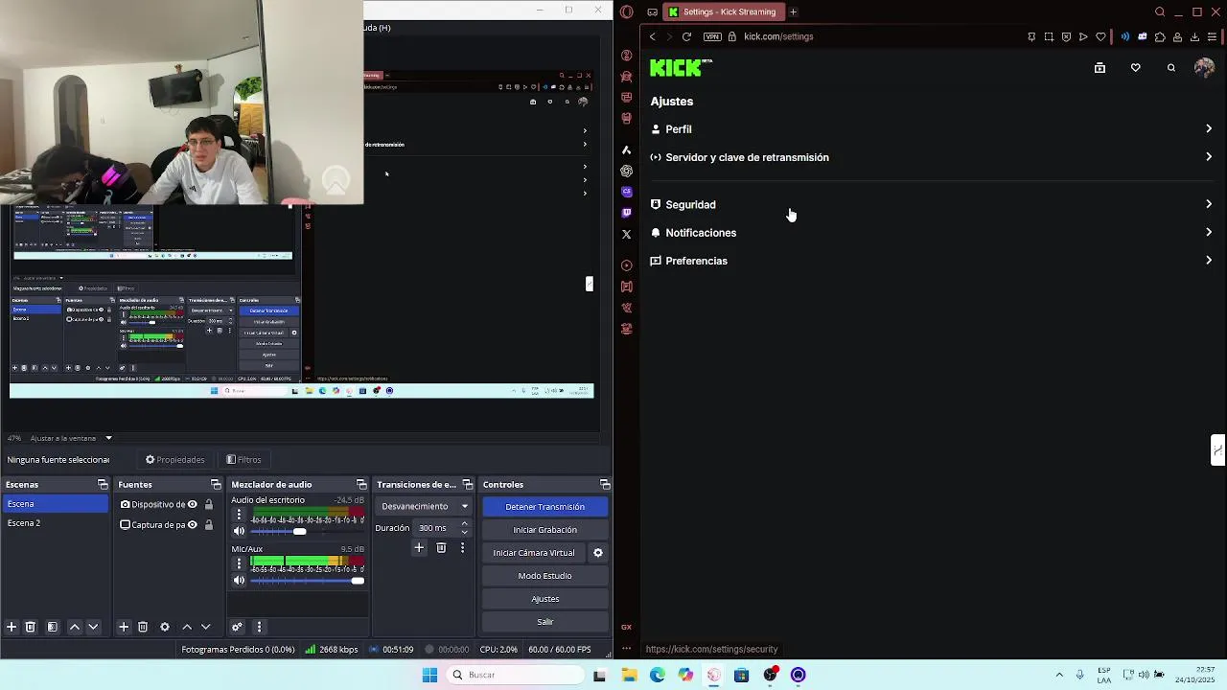
Task: Toggle lock on Captura de pa source
Action: coord(209,524)
